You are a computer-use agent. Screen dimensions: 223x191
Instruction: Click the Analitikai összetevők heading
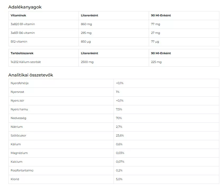(x=31, y=75)
